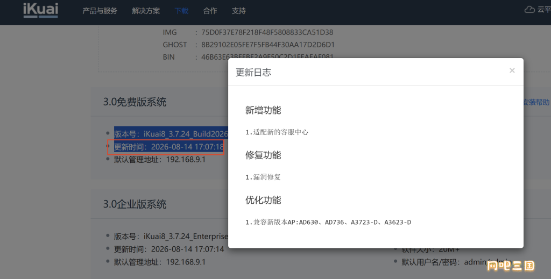Click the Enterprise 版本号 line

pyautogui.click(x=171, y=236)
